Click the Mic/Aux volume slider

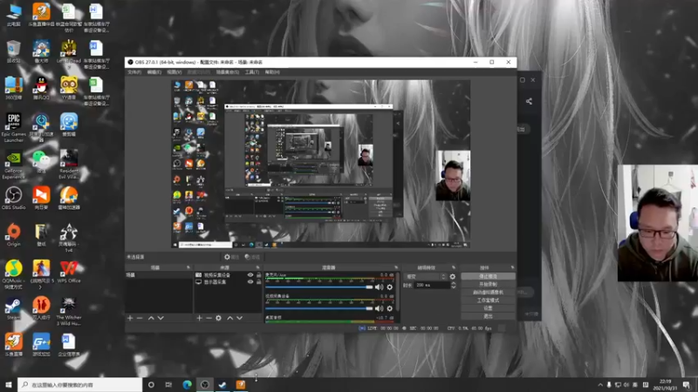tap(318, 287)
